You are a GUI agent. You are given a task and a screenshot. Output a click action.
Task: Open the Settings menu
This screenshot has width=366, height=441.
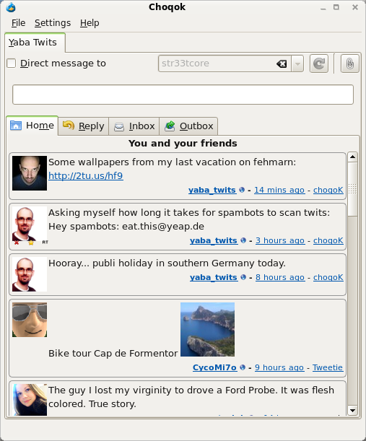pyautogui.click(x=53, y=23)
